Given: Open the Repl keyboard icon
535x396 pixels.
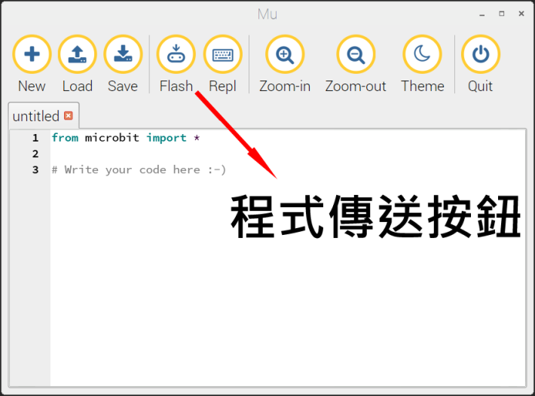Looking at the screenshot, I should [x=223, y=54].
